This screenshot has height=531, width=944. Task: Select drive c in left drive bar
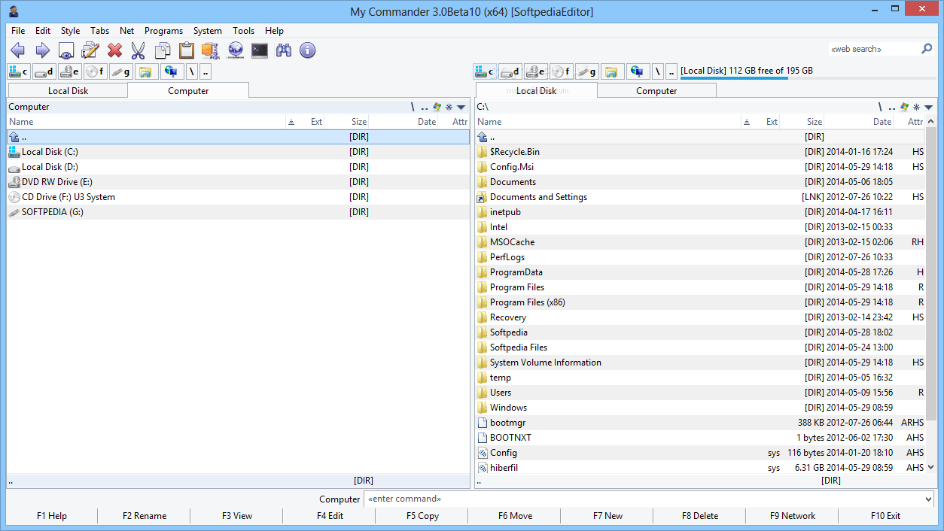coord(19,71)
